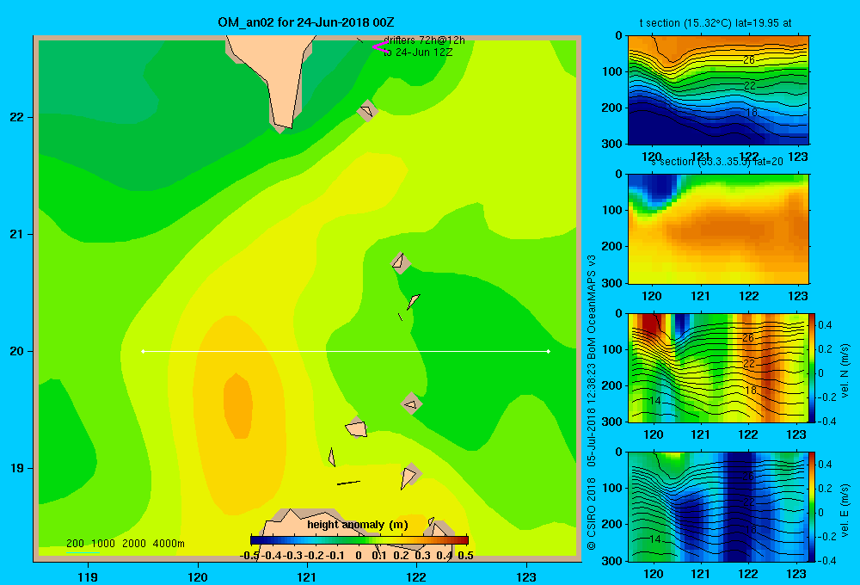Image resolution: width=860 pixels, height=585 pixels.
Task: Click "0.4" tick on the vel. N colorbar
Action: (825, 325)
